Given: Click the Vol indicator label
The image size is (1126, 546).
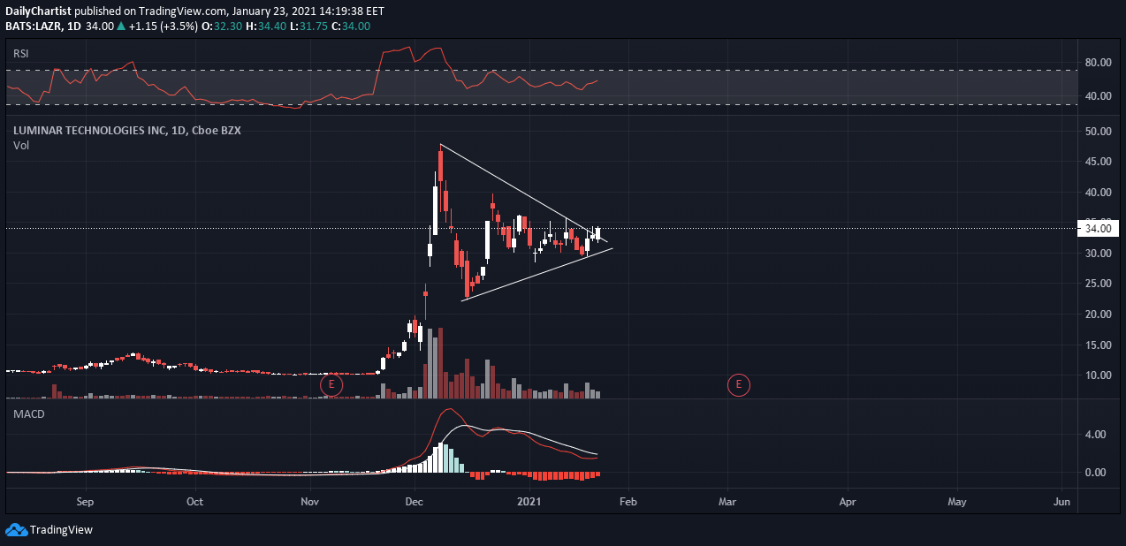Looking at the screenshot, I should pyautogui.click(x=20, y=145).
